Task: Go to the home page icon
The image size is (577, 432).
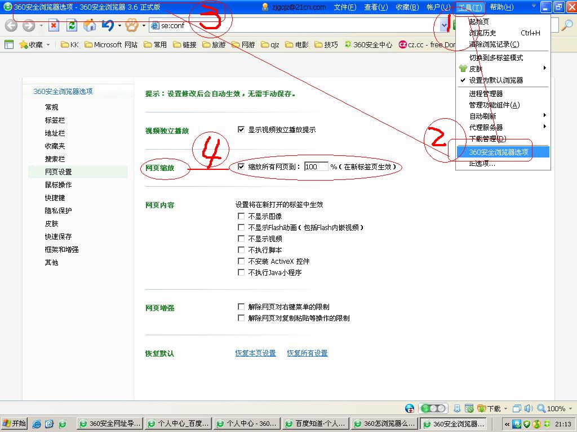Action: coord(90,25)
